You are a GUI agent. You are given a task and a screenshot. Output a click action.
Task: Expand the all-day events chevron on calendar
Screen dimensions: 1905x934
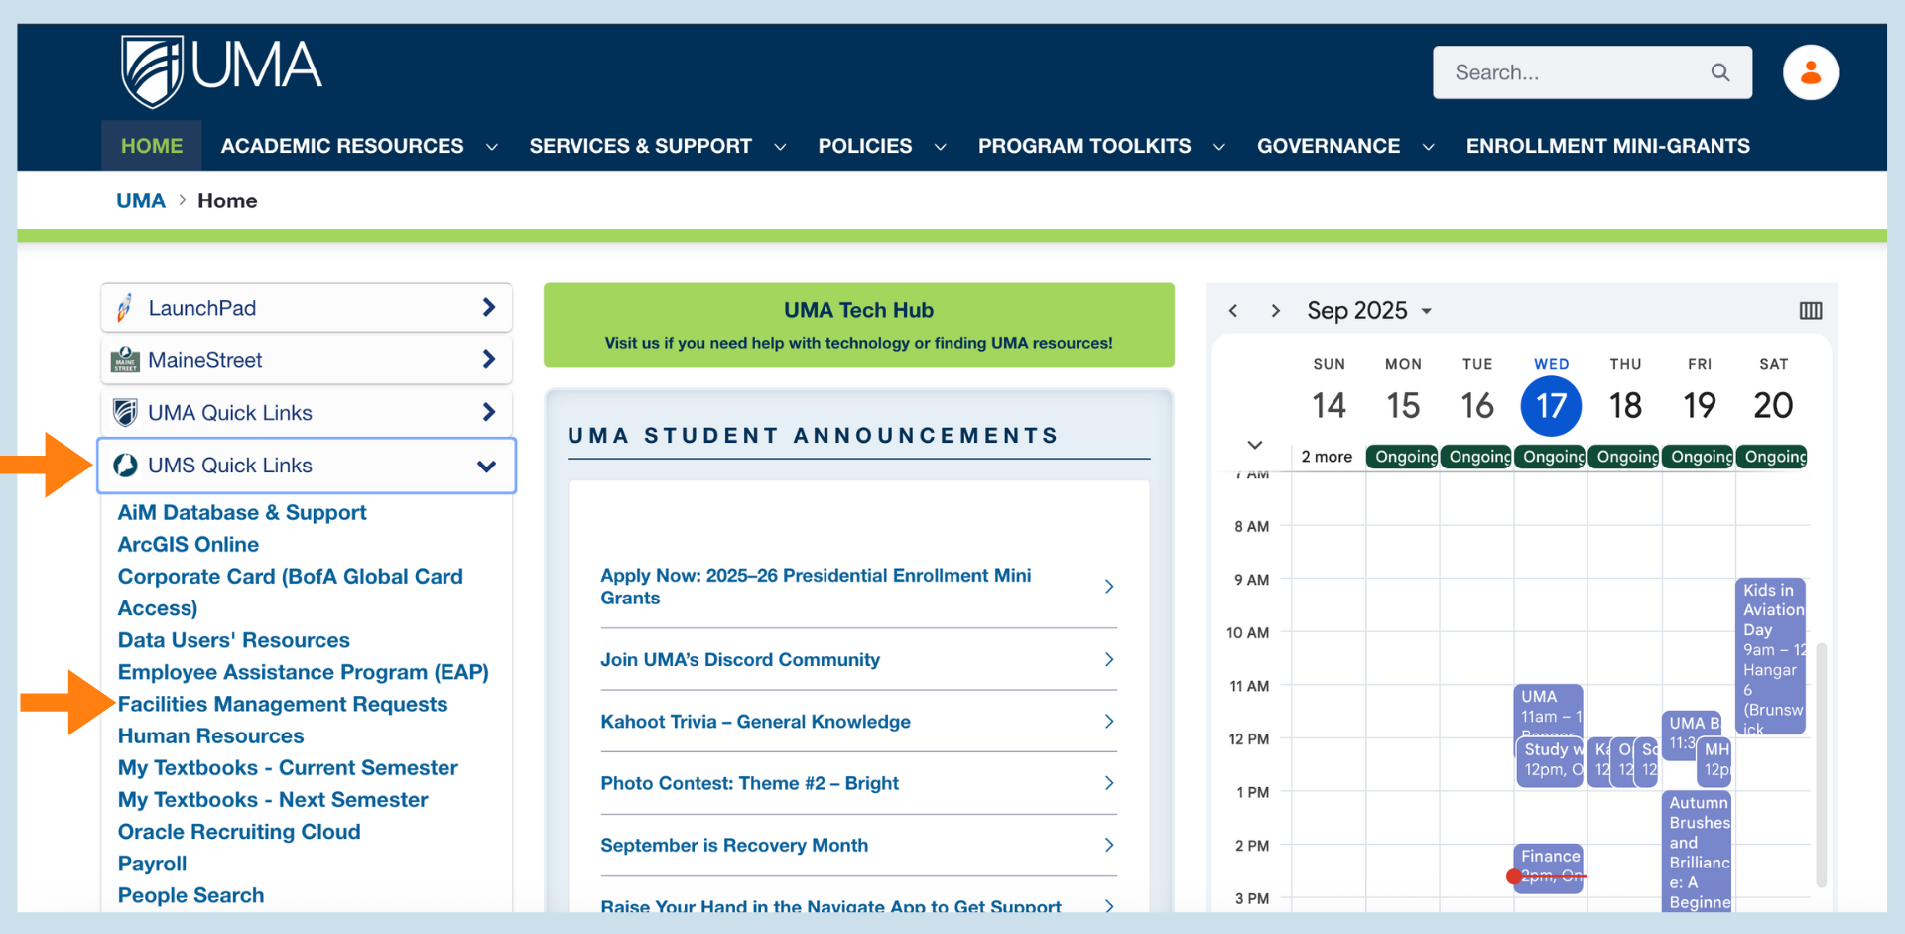1253,446
